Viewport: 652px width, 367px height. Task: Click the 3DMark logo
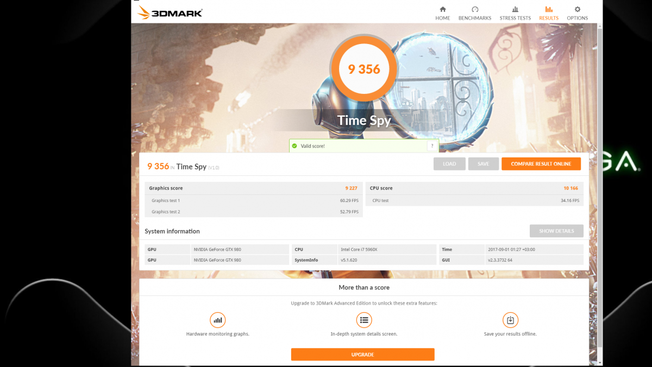[170, 12]
